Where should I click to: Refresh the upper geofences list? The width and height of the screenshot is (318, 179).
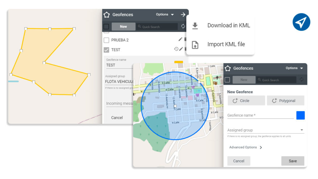(183, 26)
